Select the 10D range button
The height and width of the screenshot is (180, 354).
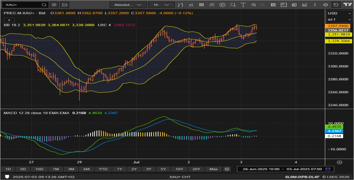(39, 169)
